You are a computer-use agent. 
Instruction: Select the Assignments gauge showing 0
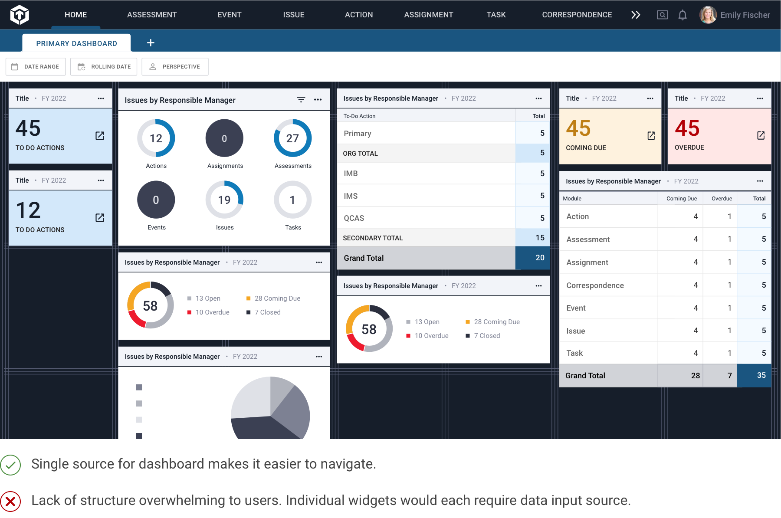[x=224, y=138]
